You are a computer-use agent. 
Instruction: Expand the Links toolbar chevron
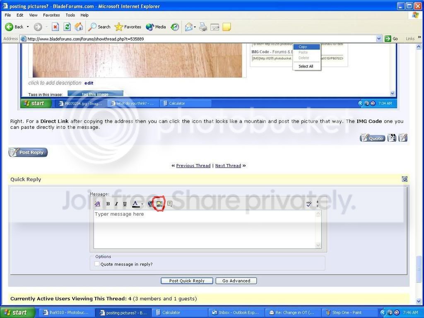pyautogui.click(x=419, y=37)
